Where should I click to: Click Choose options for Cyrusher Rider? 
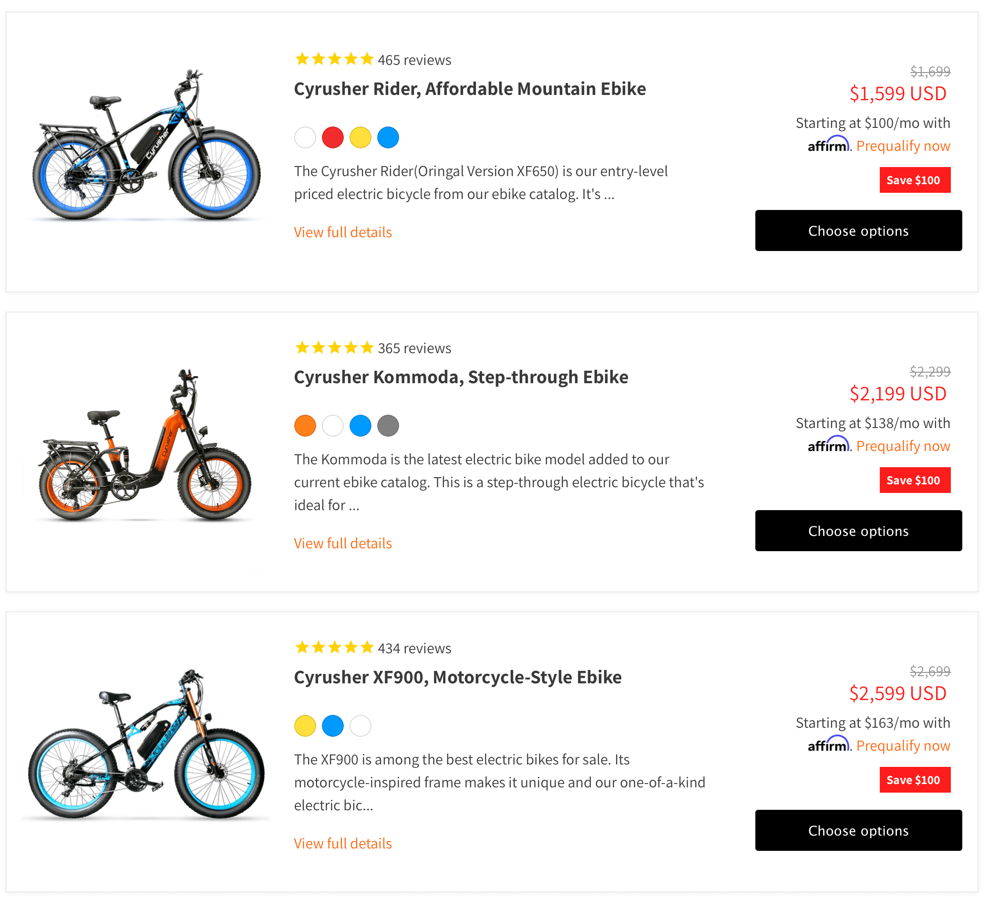pyautogui.click(x=858, y=231)
